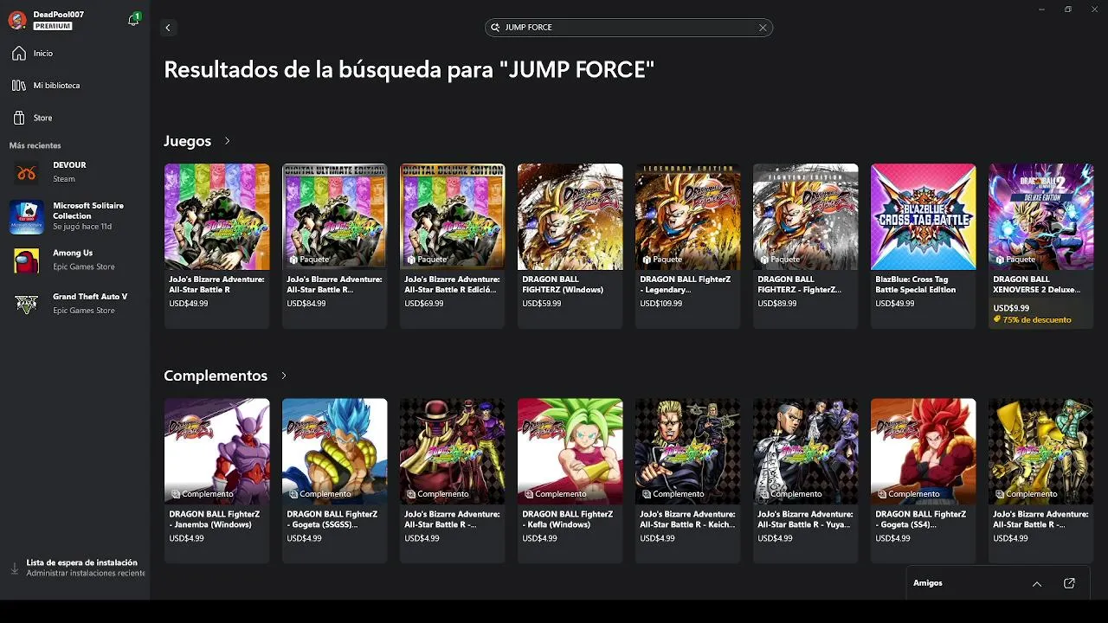Click the DEVOUR game icon
Viewport: 1108px width, 623px height.
tap(26, 173)
